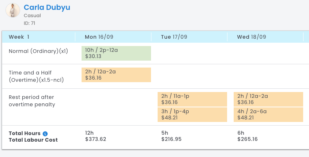Viewport: 309px width, 157px height.
Task: Select the green 10h / 2p-12a shift block
Action: [x=116, y=53]
